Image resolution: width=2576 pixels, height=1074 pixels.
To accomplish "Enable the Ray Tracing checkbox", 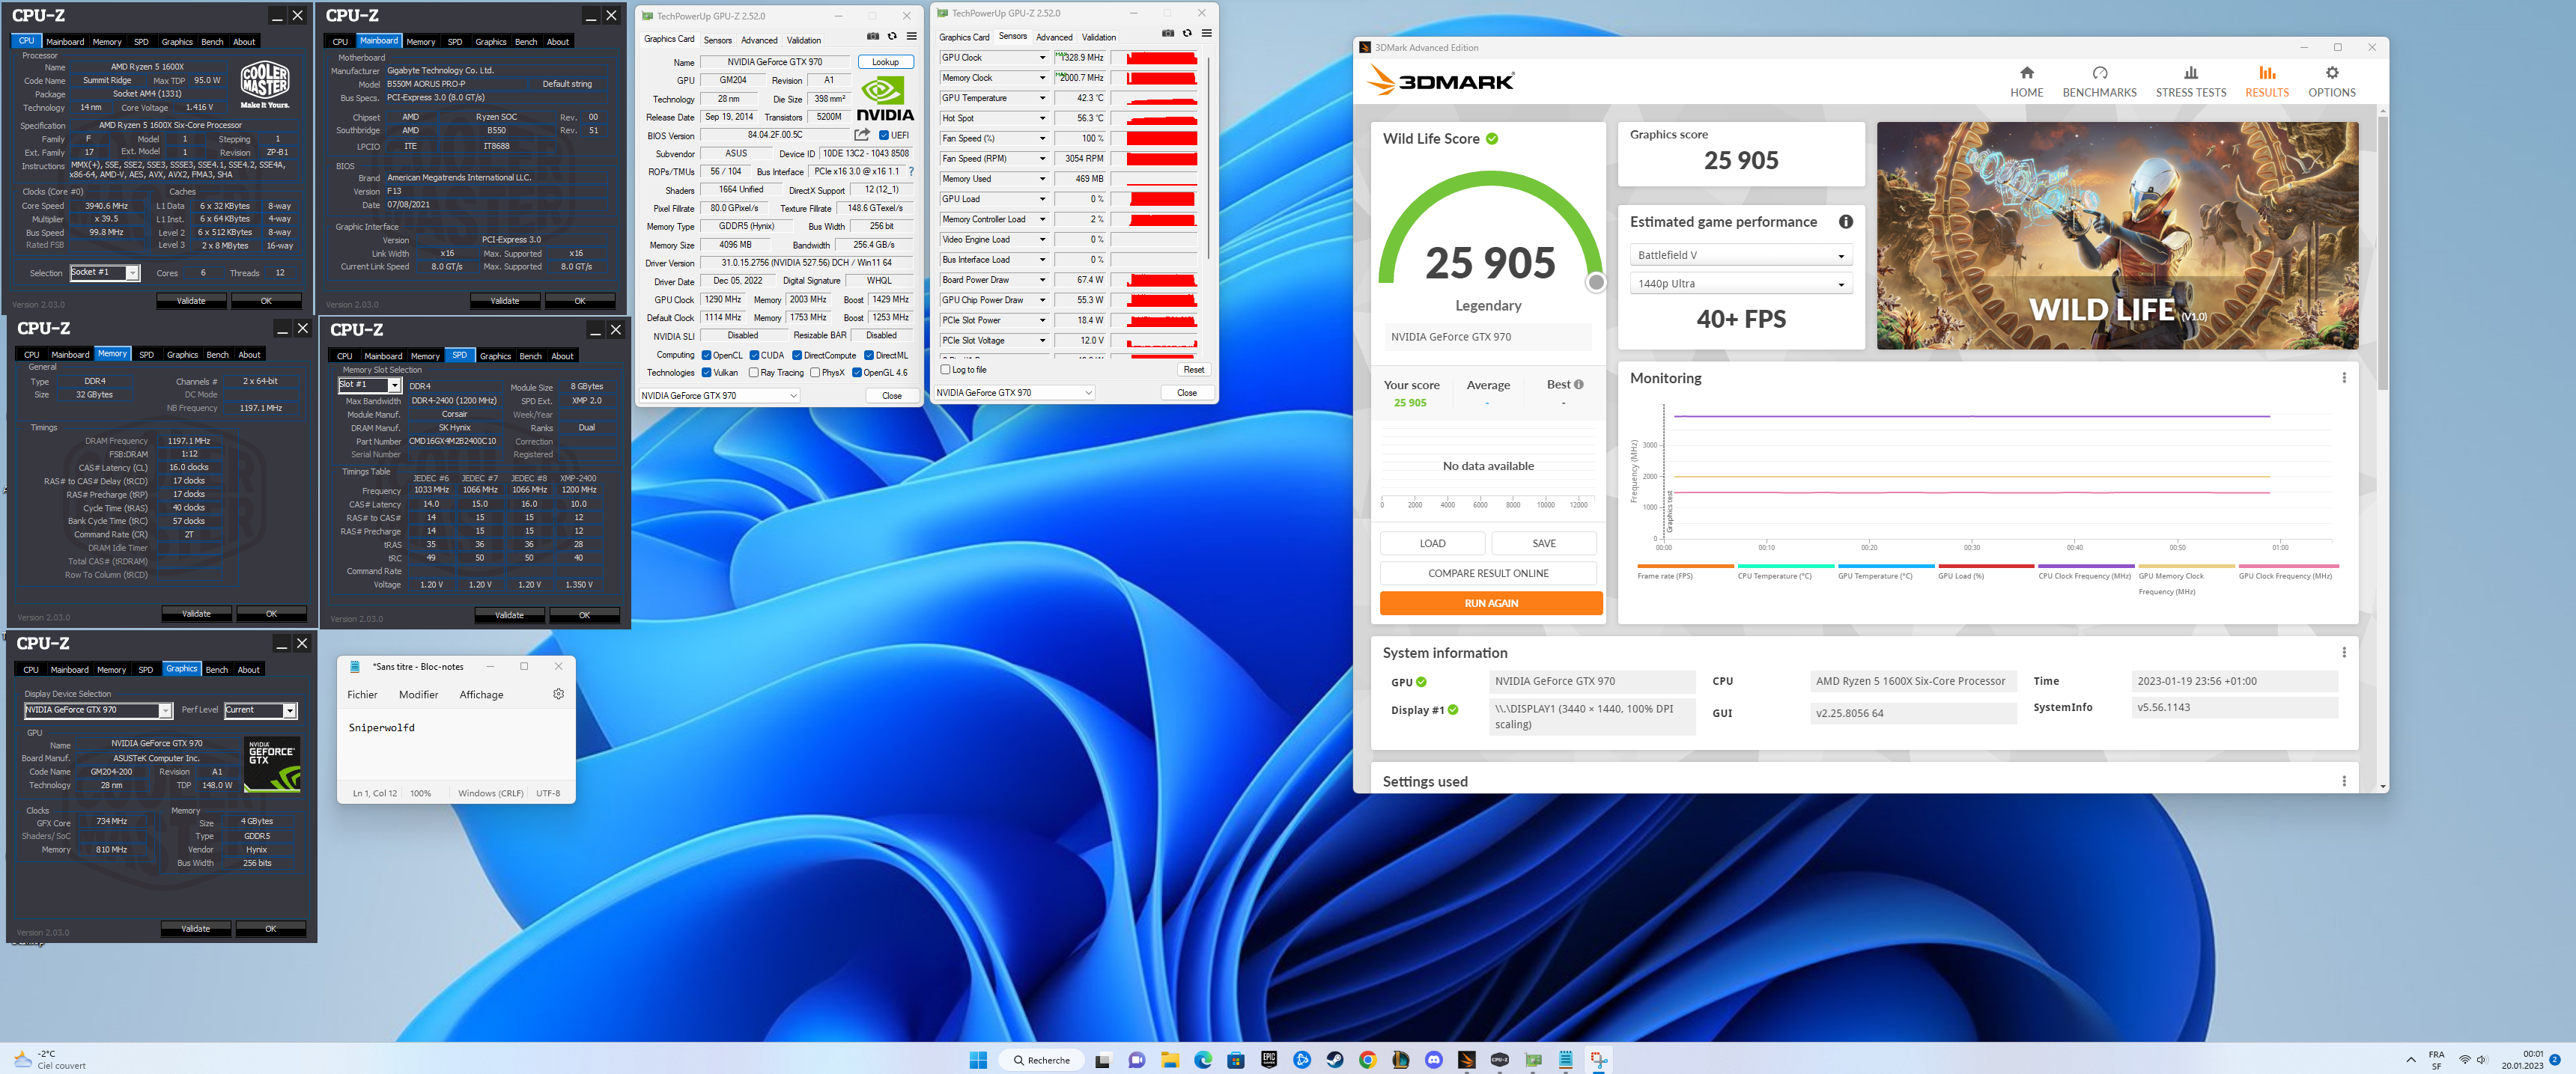I will pyautogui.click(x=753, y=373).
